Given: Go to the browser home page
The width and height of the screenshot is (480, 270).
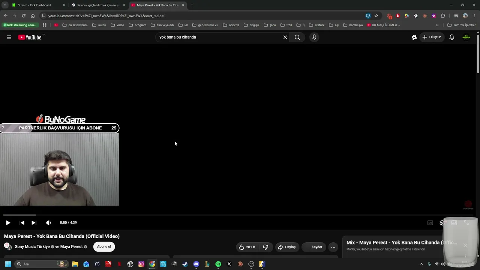Looking at the screenshot, I should pos(33,16).
